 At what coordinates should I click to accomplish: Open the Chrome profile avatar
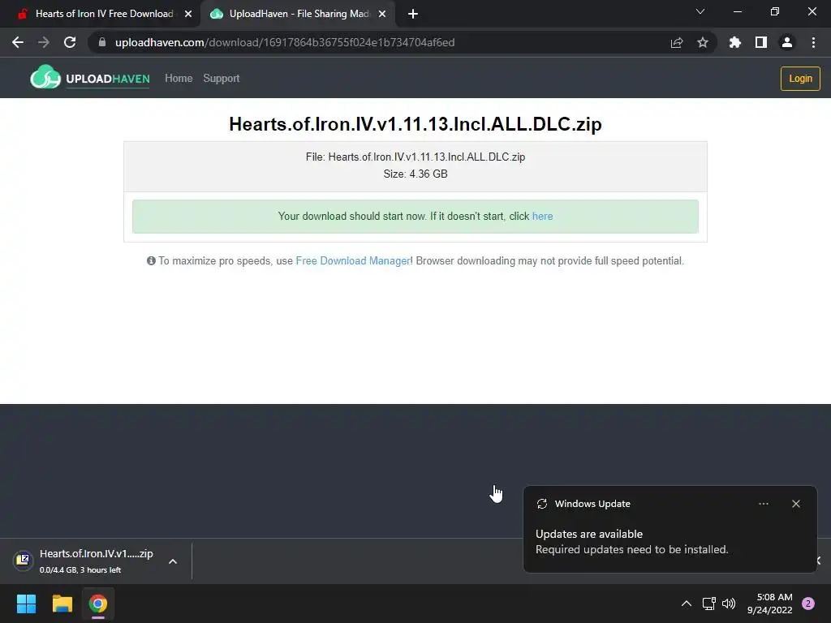pos(787,42)
